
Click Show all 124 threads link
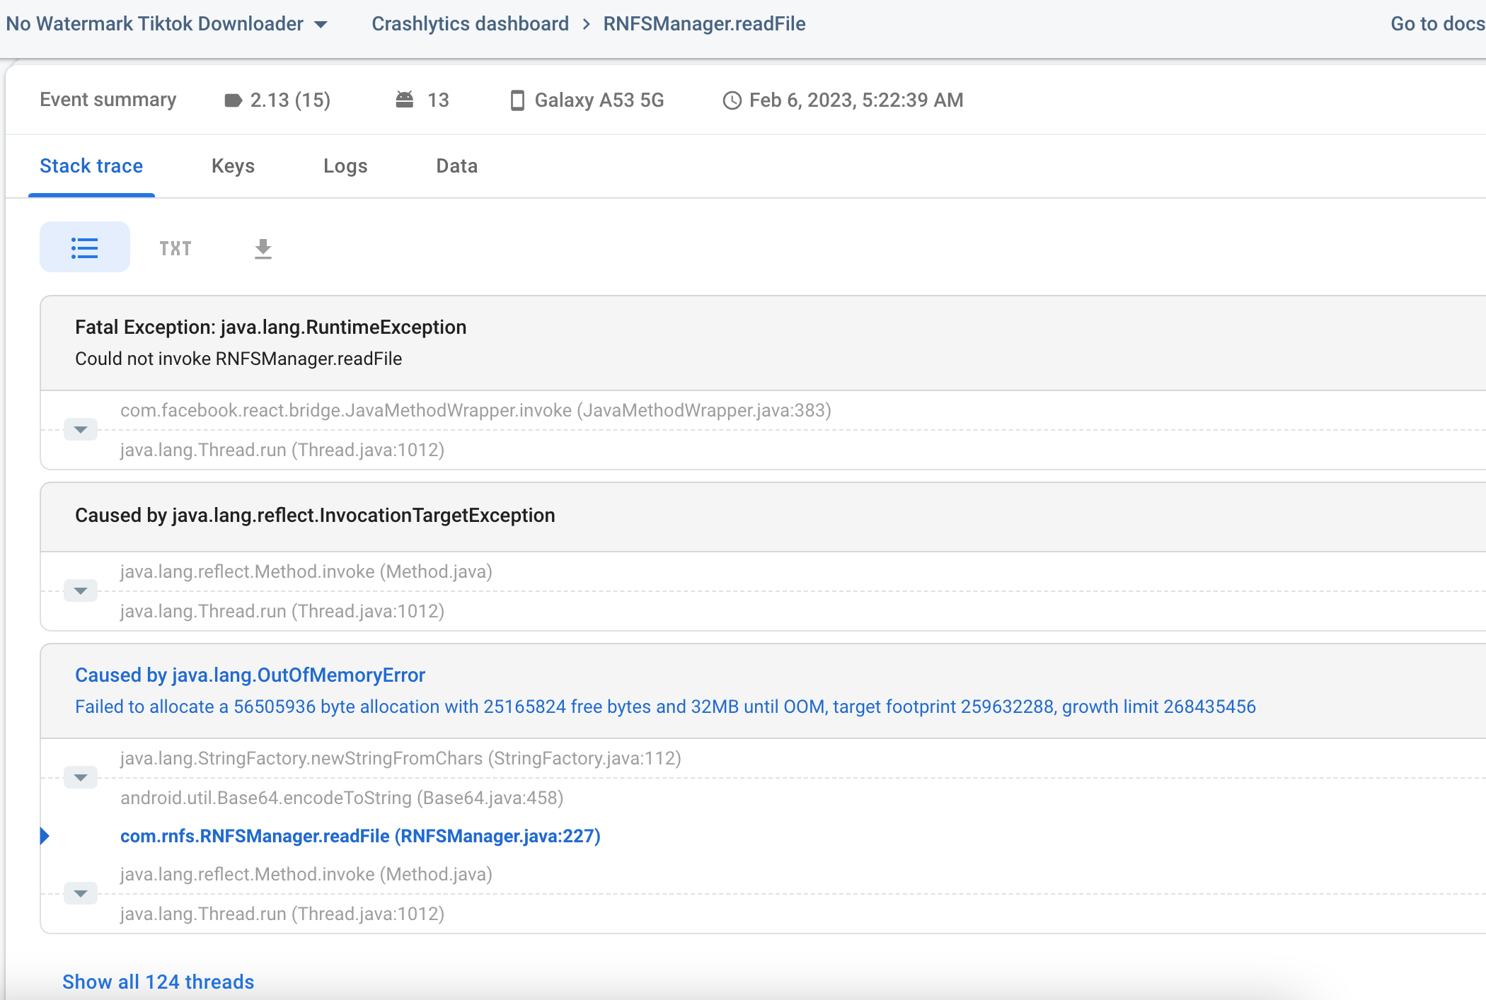(x=158, y=982)
